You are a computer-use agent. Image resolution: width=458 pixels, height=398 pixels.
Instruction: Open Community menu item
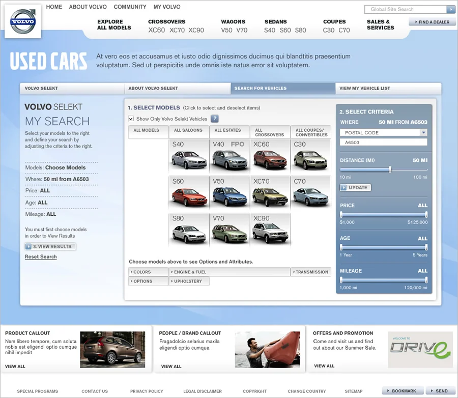click(130, 7)
